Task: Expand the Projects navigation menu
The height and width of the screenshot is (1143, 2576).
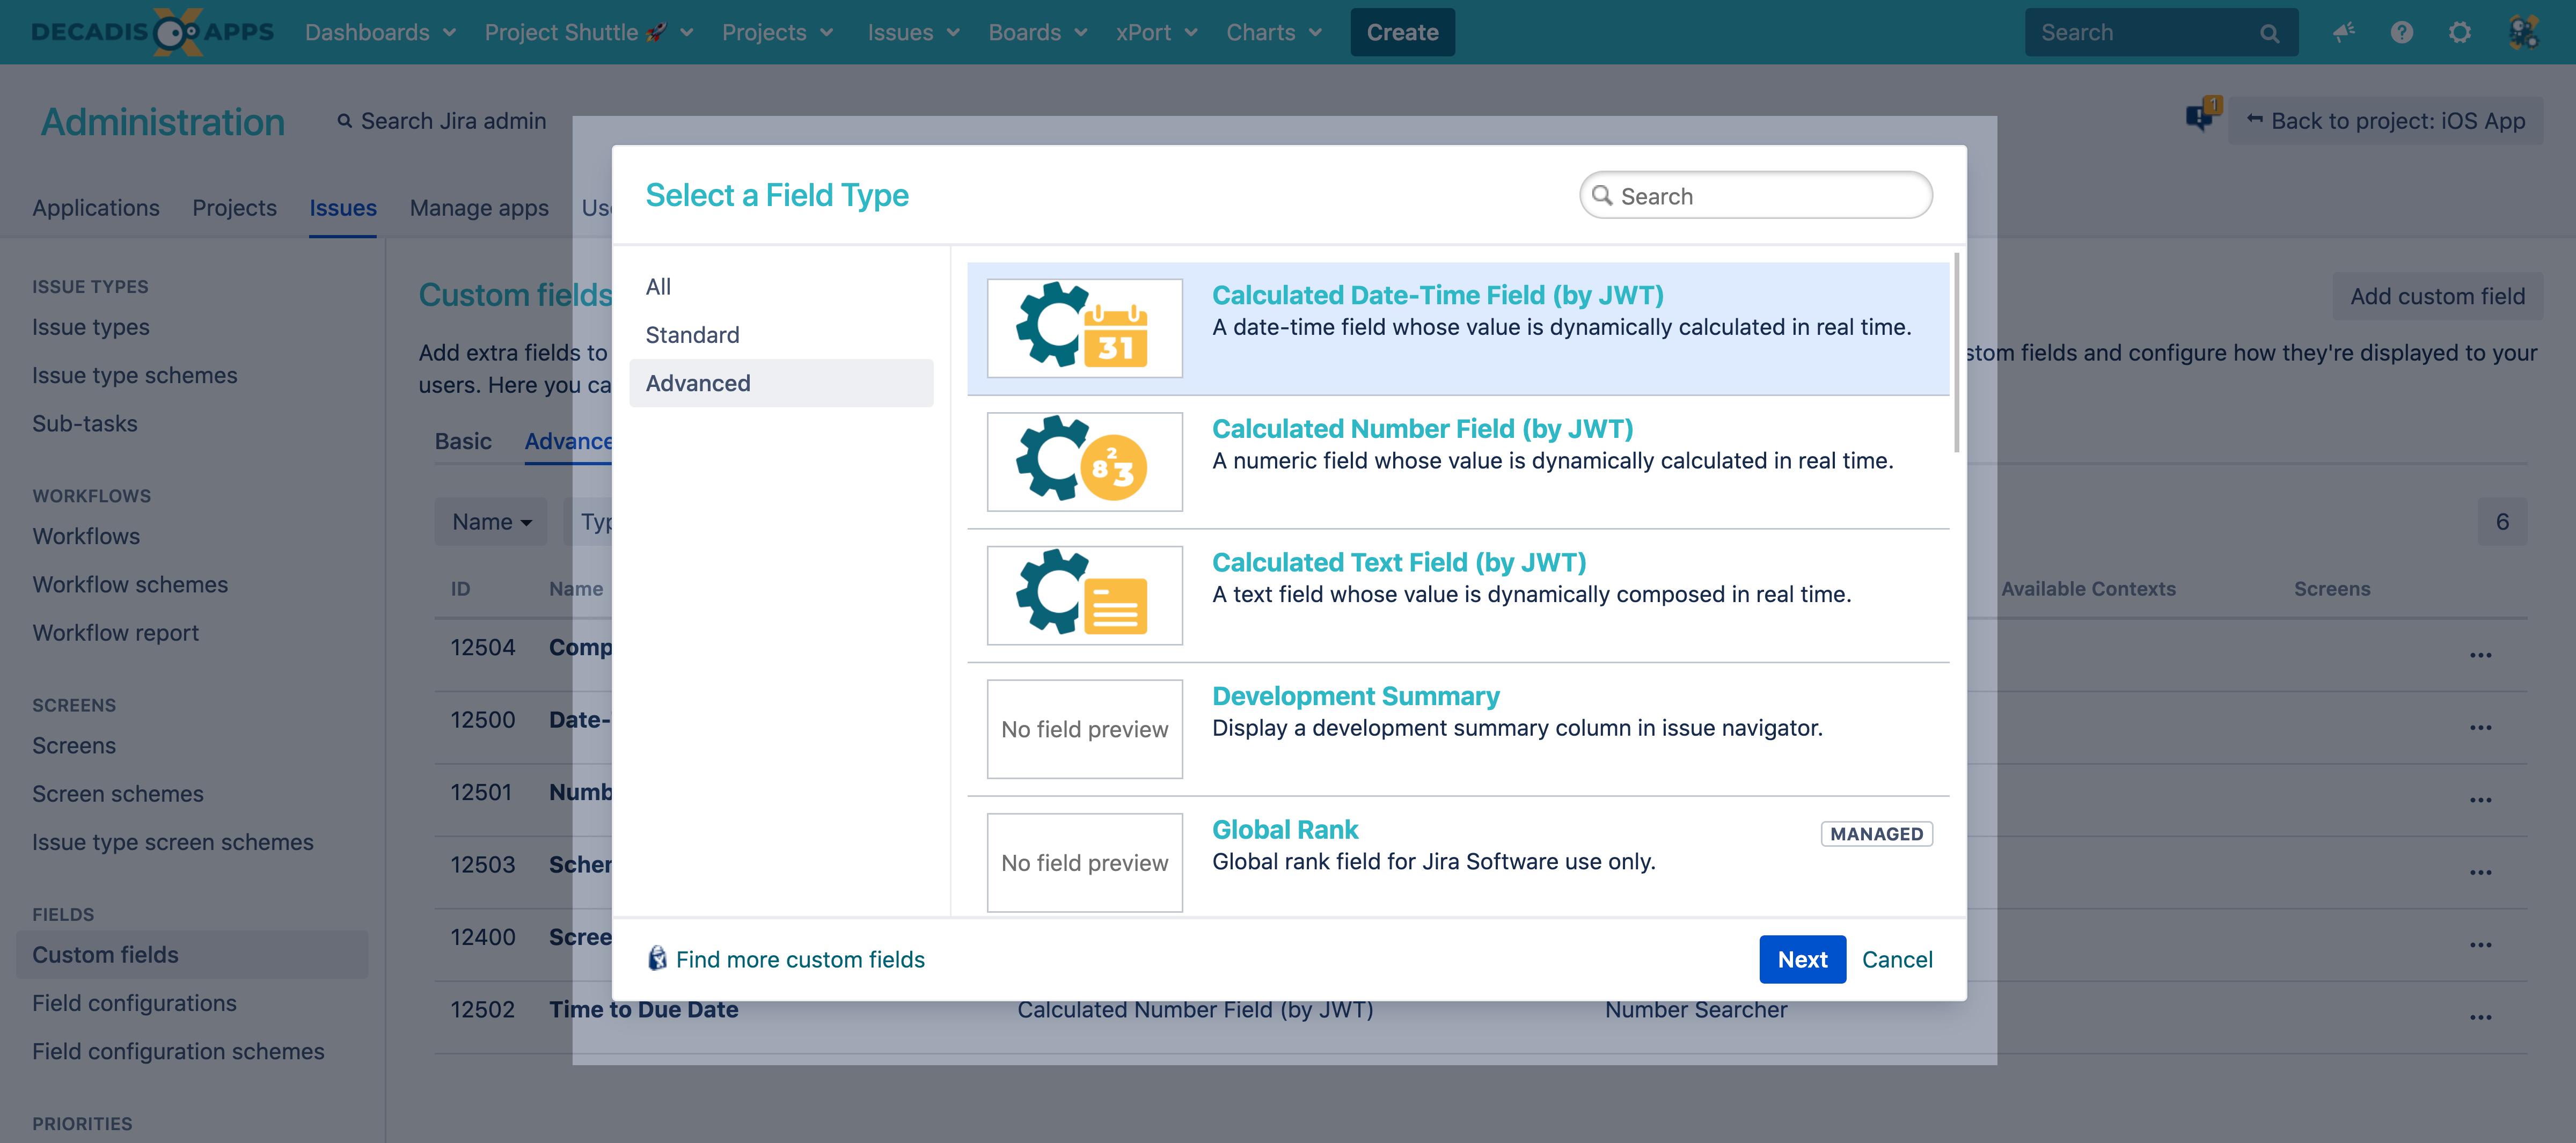Action: pyautogui.click(x=777, y=32)
